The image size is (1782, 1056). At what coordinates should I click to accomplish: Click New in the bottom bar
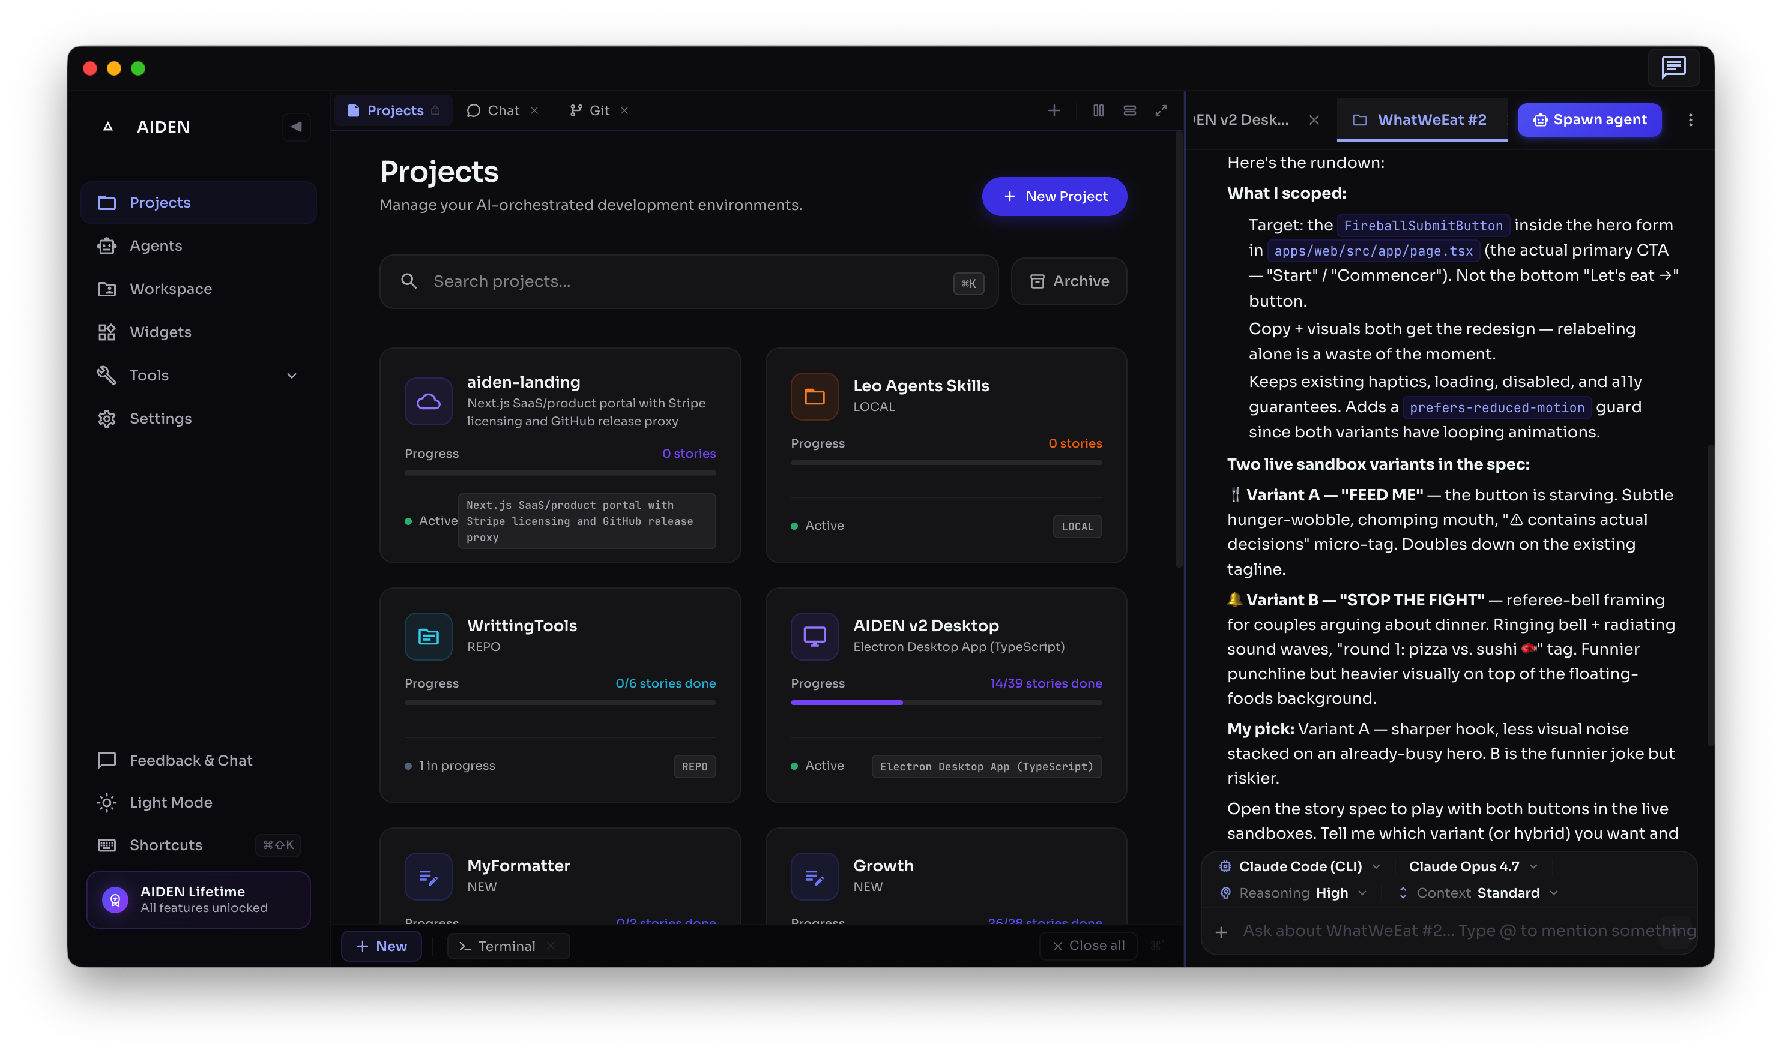(382, 946)
